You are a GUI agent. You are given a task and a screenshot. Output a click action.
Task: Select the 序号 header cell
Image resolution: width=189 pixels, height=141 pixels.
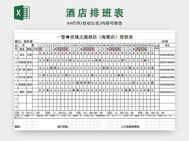coord(16,47)
